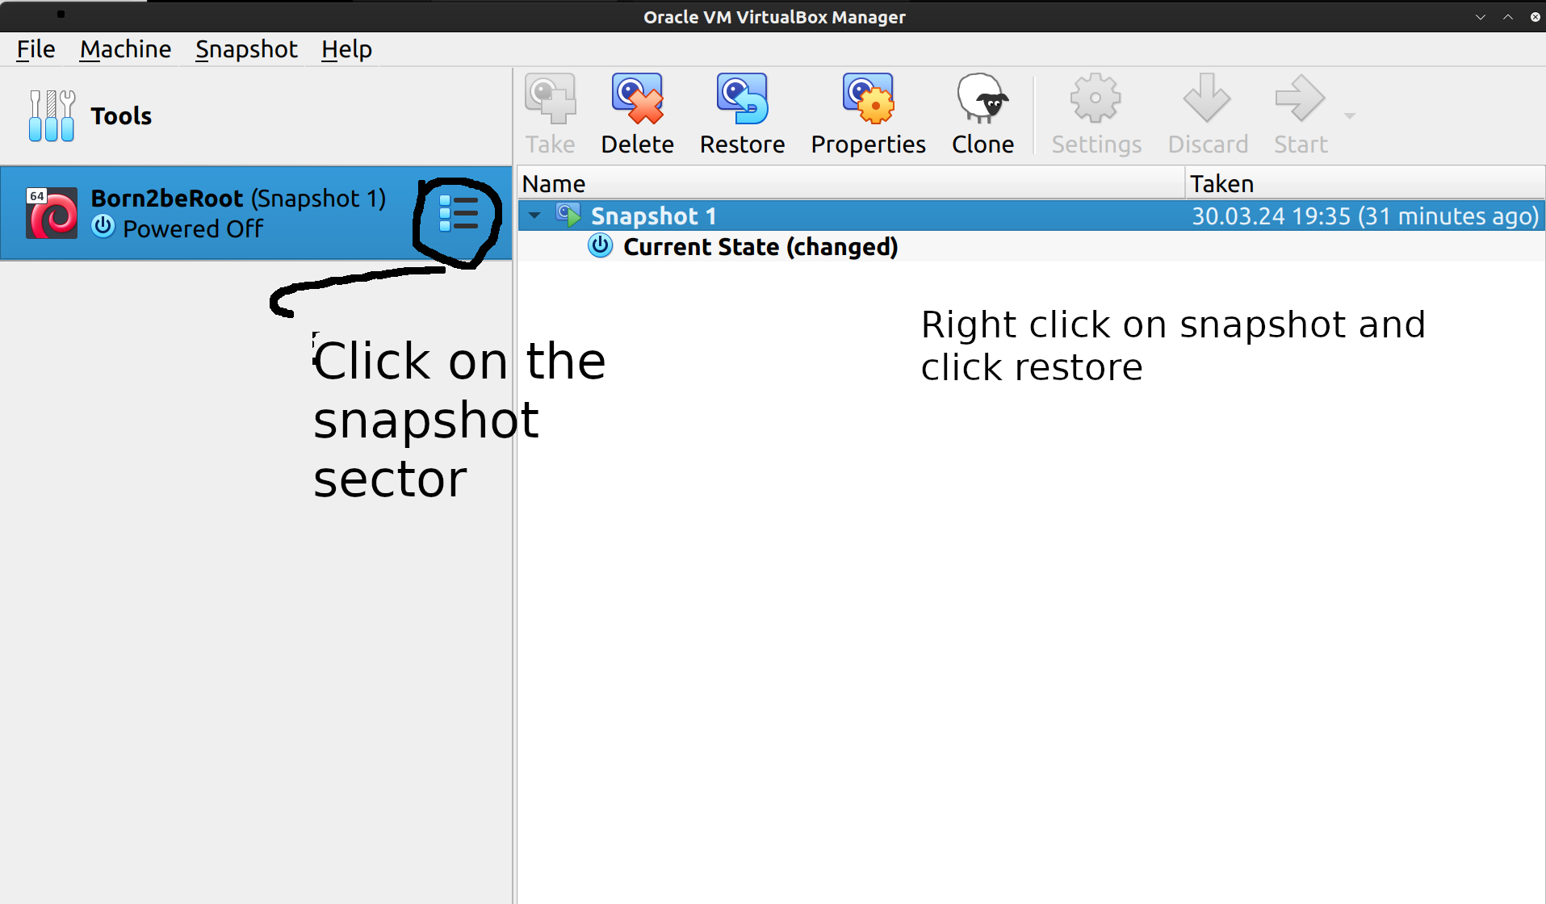Click the Tools label in sidebar
Image resolution: width=1546 pixels, height=904 pixels.
click(121, 116)
